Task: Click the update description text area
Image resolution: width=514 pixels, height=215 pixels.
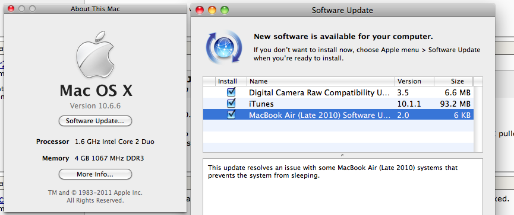Action: click(x=342, y=187)
